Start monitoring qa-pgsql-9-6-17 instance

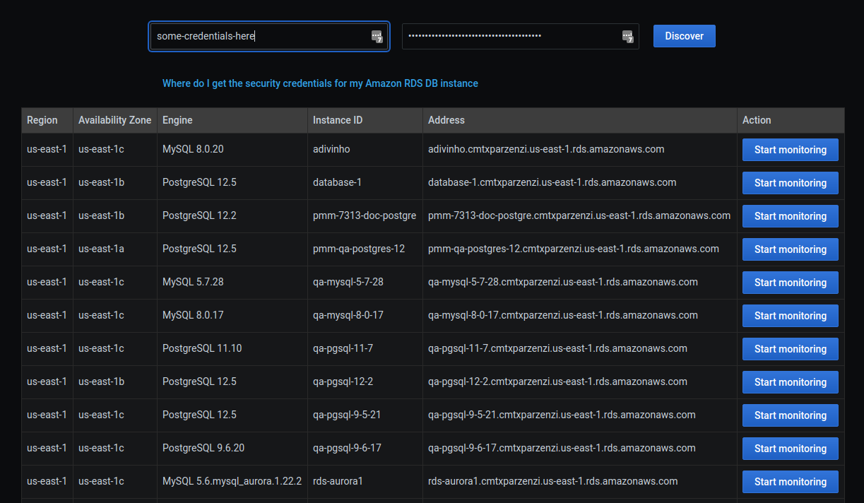coord(790,449)
